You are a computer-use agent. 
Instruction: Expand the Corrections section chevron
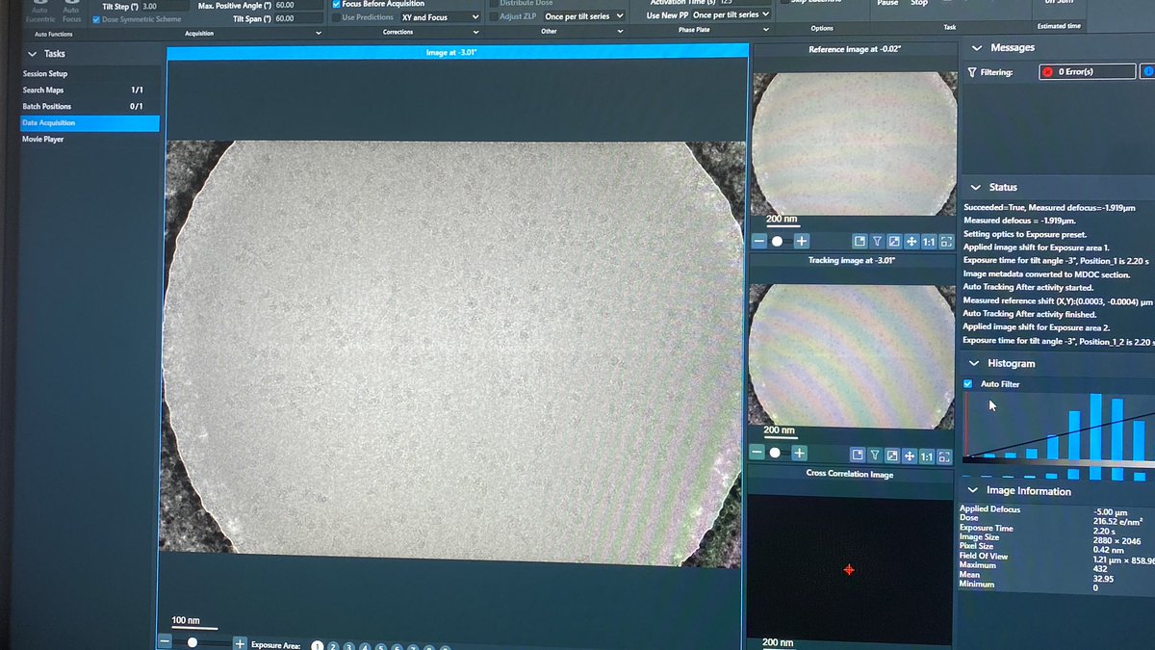475,32
